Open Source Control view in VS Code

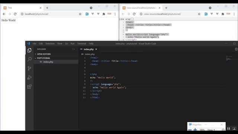tap(29, 68)
